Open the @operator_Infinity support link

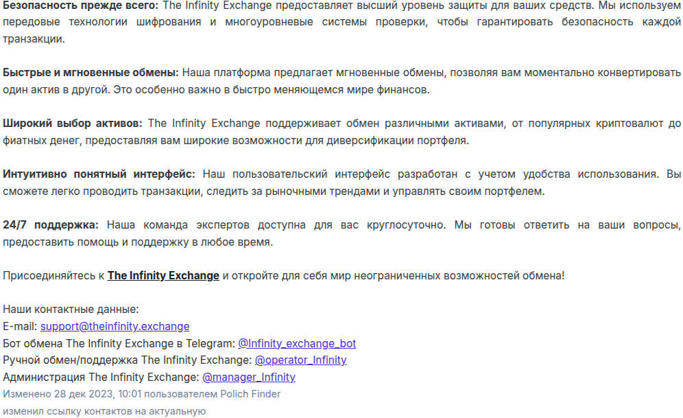[300, 360]
